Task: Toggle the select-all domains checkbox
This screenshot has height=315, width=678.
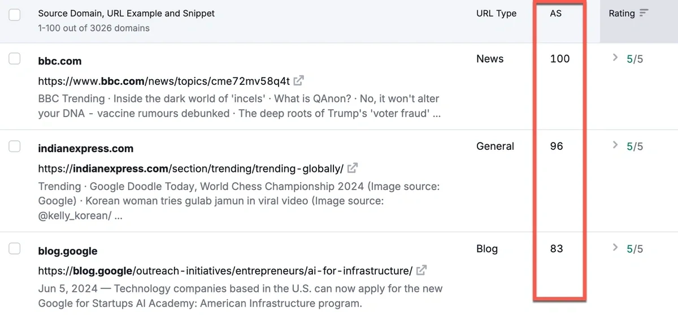Action: point(15,15)
